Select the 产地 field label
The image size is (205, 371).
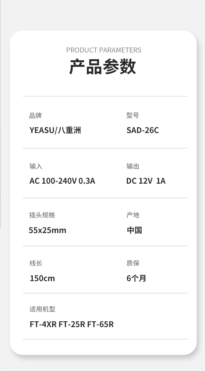133,215
